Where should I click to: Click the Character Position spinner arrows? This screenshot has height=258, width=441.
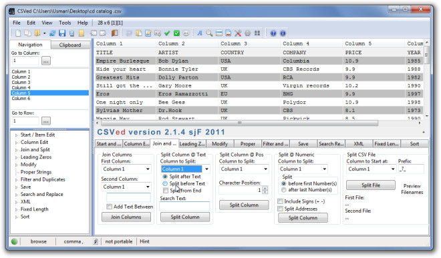265,191
